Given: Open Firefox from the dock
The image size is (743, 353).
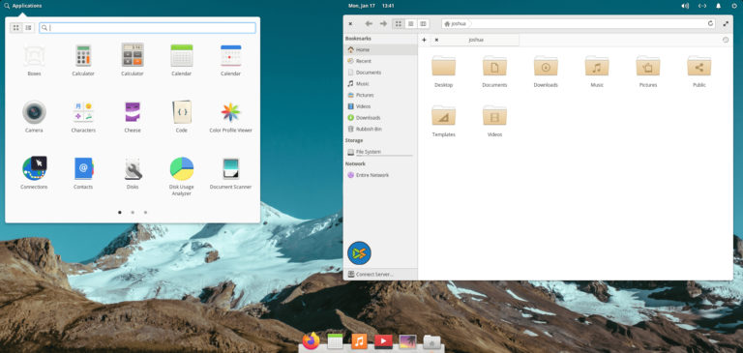Looking at the screenshot, I should click(x=311, y=341).
